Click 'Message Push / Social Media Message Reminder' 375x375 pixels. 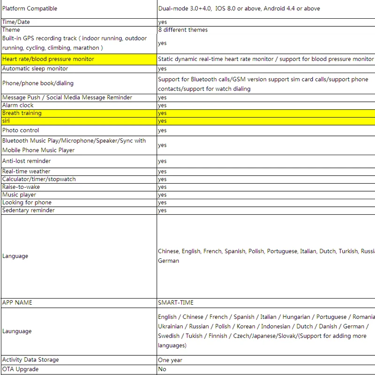point(79,98)
